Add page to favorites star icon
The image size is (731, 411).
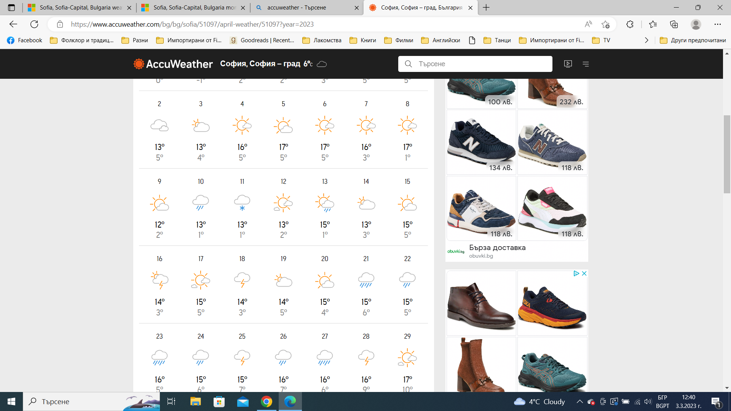tap(605, 24)
